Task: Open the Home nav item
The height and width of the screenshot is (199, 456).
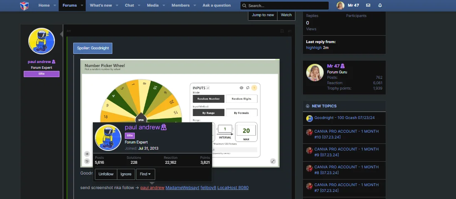Action: 44,5
